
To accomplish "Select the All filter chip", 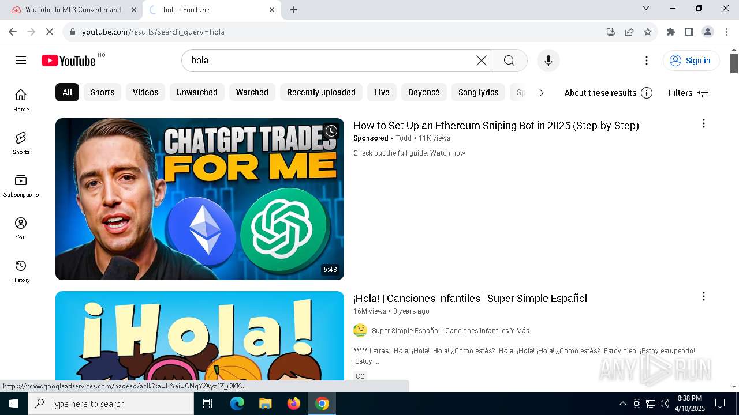I will [x=67, y=92].
